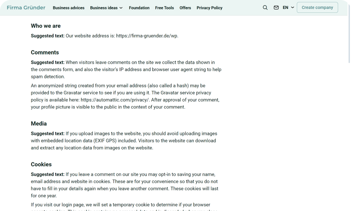Screen dimensions: 351x211
Task: Click 'Suggested text:' label under Comments
Action: pyautogui.click(x=48, y=63)
